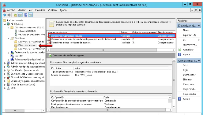The height and width of the screenshot is (115, 203).
Task: Sort by Estado column header
Action: [125, 32]
